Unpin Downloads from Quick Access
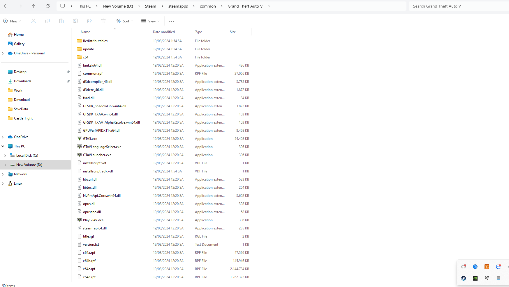The width and height of the screenshot is (509, 287). point(68,81)
